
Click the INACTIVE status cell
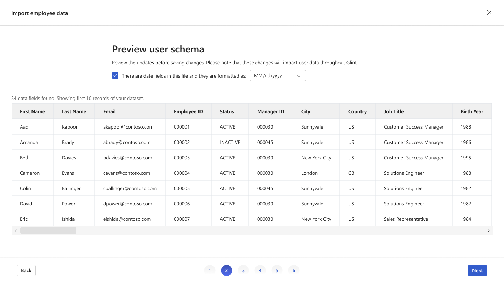230,142
